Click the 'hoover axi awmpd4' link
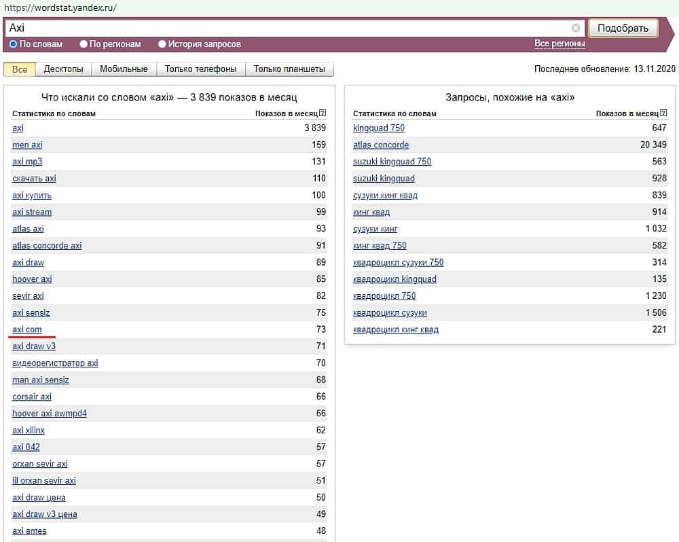Screen dimensions: 679x542 pyautogui.click(x=50, y=414)
